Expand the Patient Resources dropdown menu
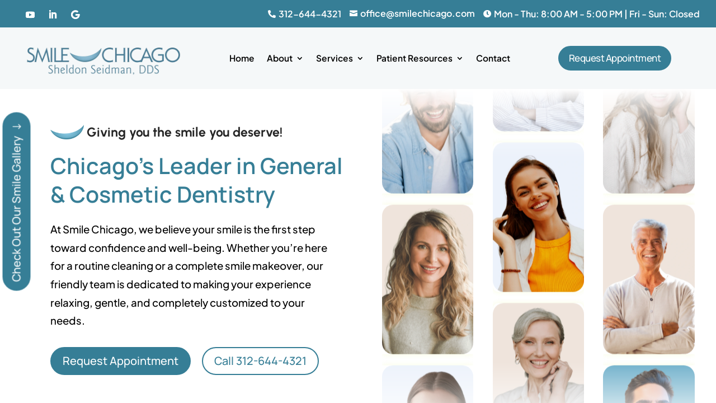716x403 pixels. 420,58
